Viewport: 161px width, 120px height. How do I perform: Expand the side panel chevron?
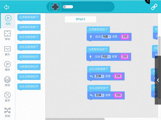click(158, 80)
